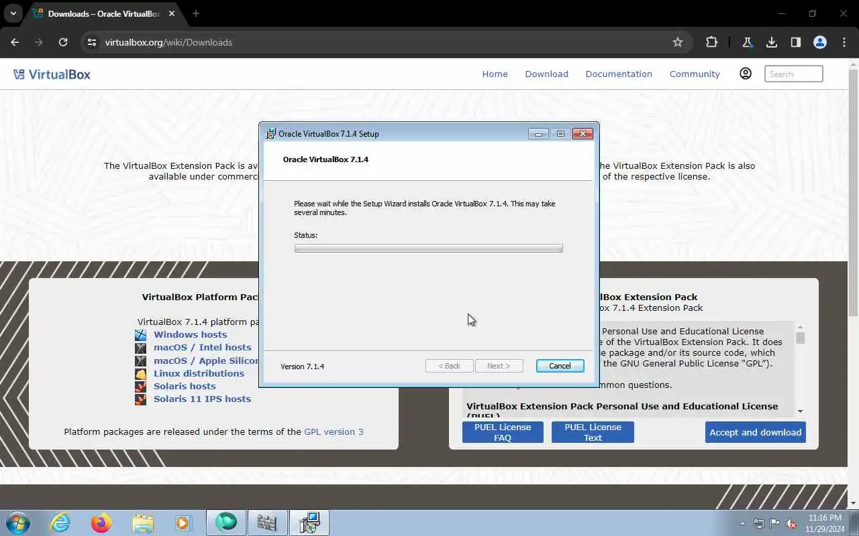The width and height of the screenshot is (859, 536).
Task: Open the Home menu item
Action: pyautogui.click(x=495, y=74)
